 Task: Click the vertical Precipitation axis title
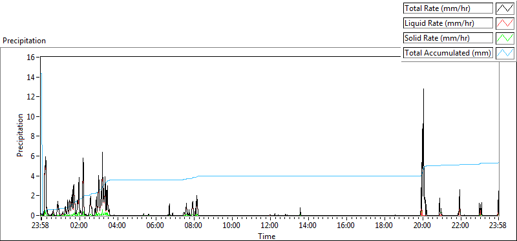click(20, 135)
